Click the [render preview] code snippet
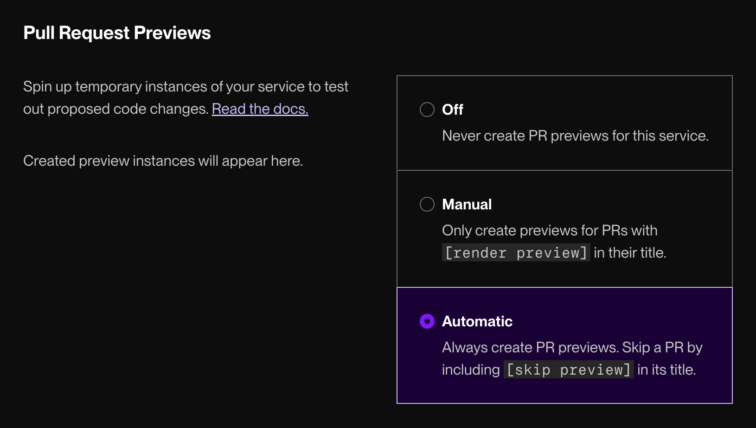This screenshot has width=756, height=428. (516, 253)
